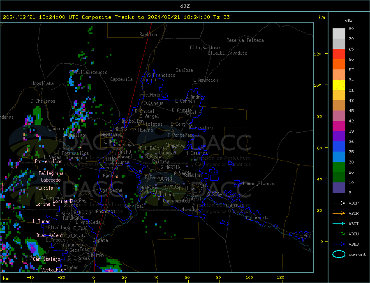Click the 120 km mark on vertical axis
Image resolution: width=370 pixels, height=283 pixels.
317,54
